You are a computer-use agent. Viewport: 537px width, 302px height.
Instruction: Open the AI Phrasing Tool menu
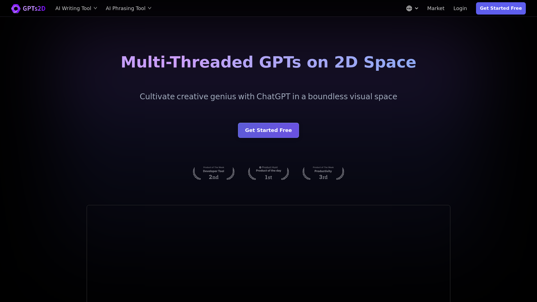[125, 8]
